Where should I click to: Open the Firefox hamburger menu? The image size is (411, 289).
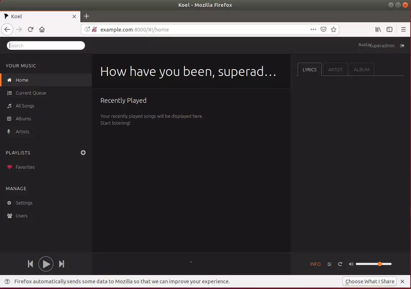(x=403, y=29)
